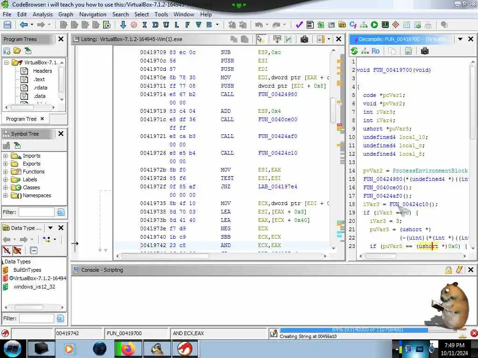
Task: Toggle Listing mouse hover mode icon
Action: click(x=260, y=39)
